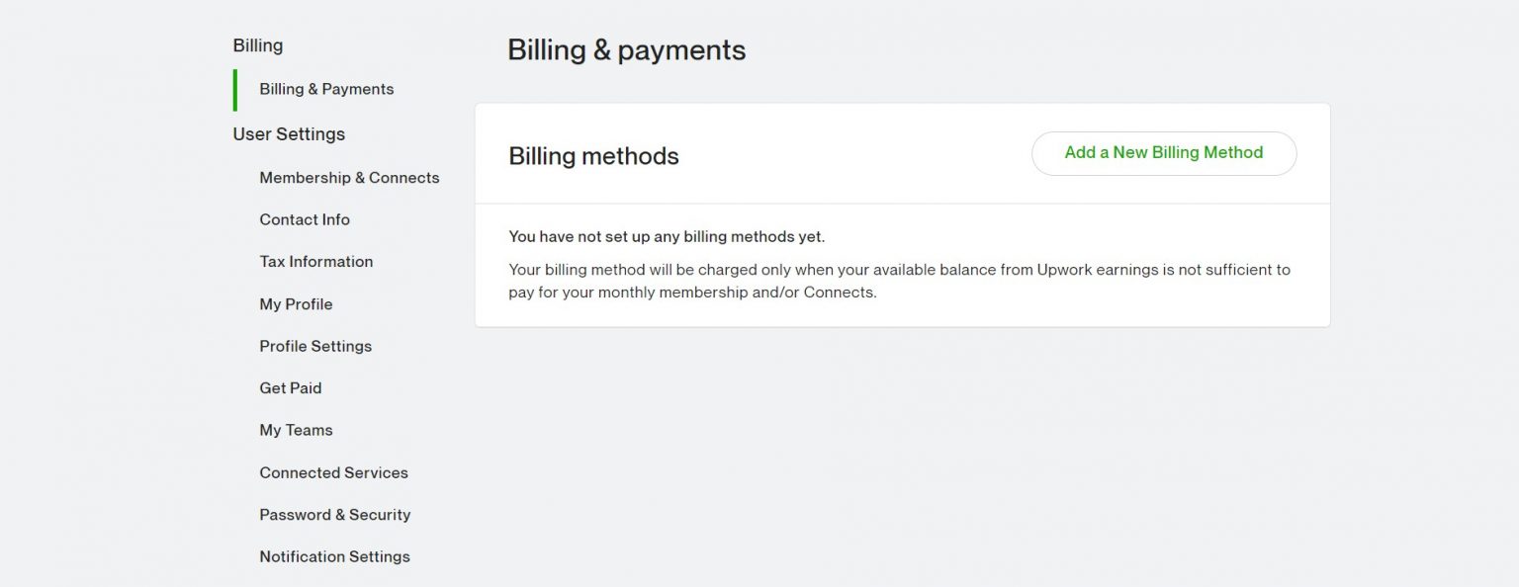Image resolution: width=1519 pixels, height=587 pixels.
Task: Click the paragraph about Upwork earnings balance
Action: pos(898,281)
